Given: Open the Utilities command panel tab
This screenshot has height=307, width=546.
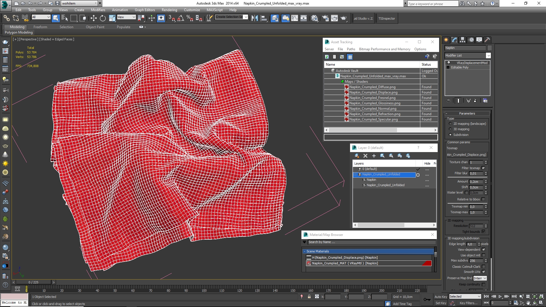Looking at the screenshot, I should coord(487,40).
